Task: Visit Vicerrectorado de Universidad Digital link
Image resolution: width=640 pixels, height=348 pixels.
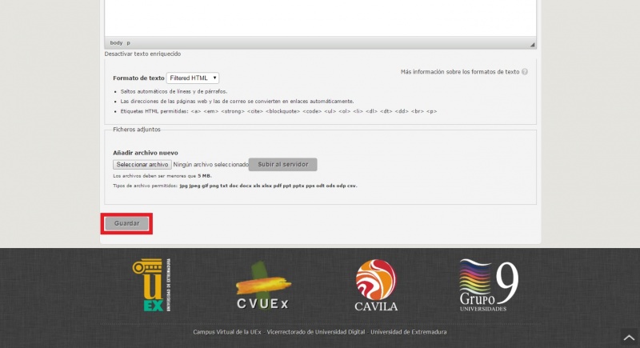Action: [x=316, y=332]
